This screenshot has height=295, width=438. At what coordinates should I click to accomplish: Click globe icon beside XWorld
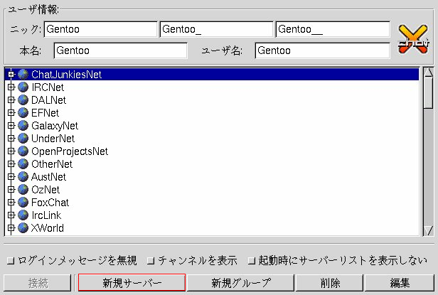[23, 228]
